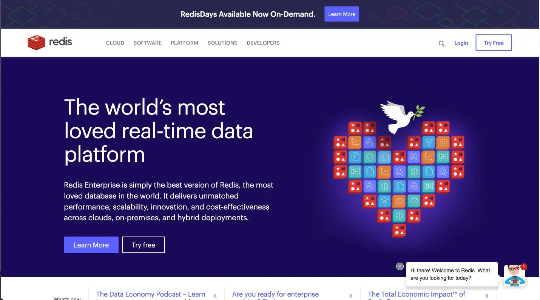Image resolution: width=540 pixels, height=300 pixels.
Task: Open the Software navigation menu
Action: point(148,43)
